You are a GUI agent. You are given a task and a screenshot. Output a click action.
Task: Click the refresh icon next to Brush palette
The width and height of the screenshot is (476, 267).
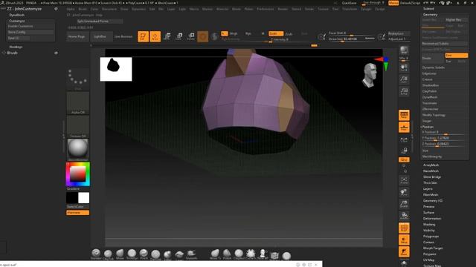click(x=56, y=53)
